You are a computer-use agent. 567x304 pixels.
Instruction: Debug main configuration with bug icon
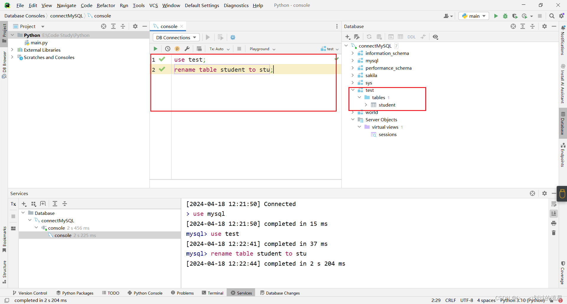[x=505, y=16]
